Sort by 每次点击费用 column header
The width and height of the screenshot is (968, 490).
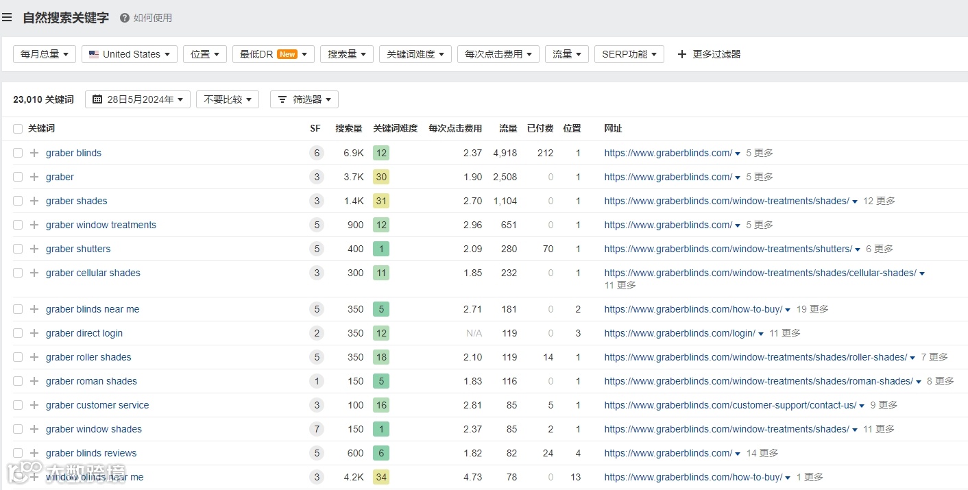pyautogui.click(x=455, y=128)
